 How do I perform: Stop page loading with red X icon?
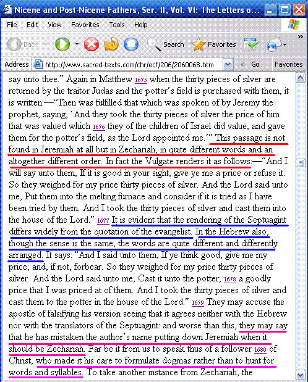tap(92, 44)
